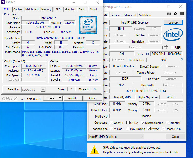Click the Cores value 4
The height and width of the screenshot is (158, 193).
(72, 89)
